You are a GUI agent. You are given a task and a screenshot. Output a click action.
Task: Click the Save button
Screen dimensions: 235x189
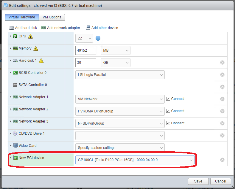point(198,181)
